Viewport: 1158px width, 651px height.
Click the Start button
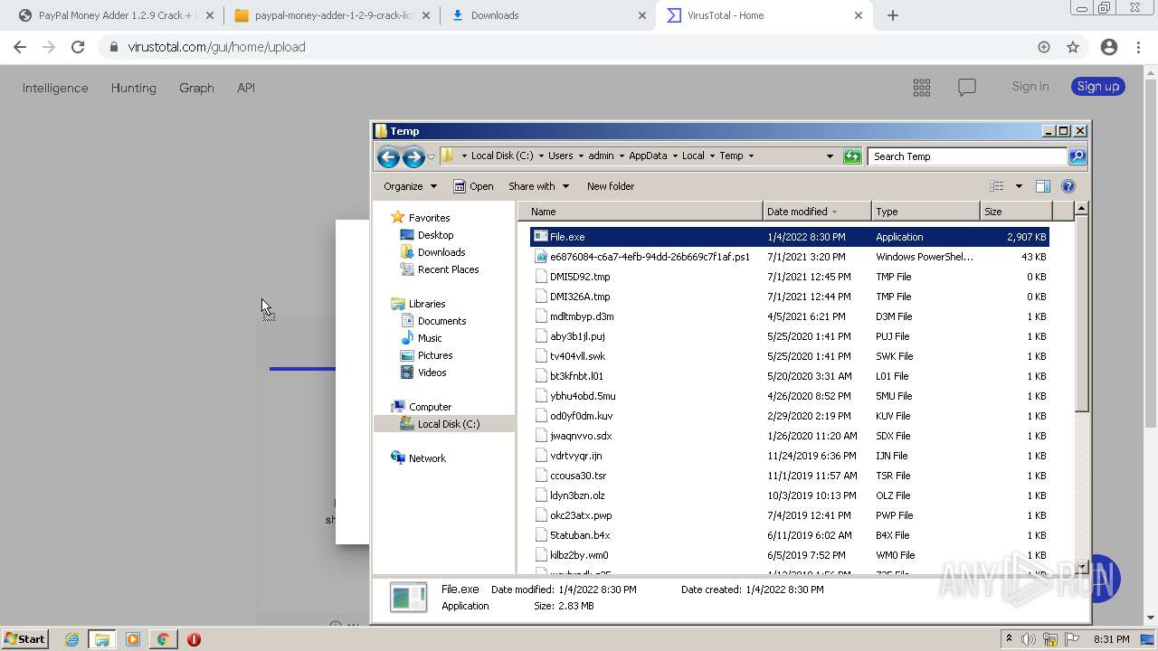(24, 639)
